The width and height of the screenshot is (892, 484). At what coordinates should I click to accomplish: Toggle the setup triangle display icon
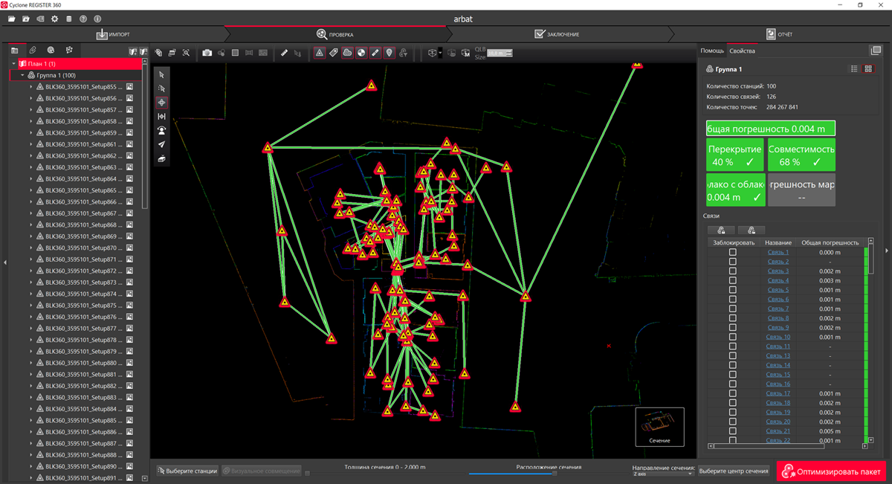[x=319, y=53]
